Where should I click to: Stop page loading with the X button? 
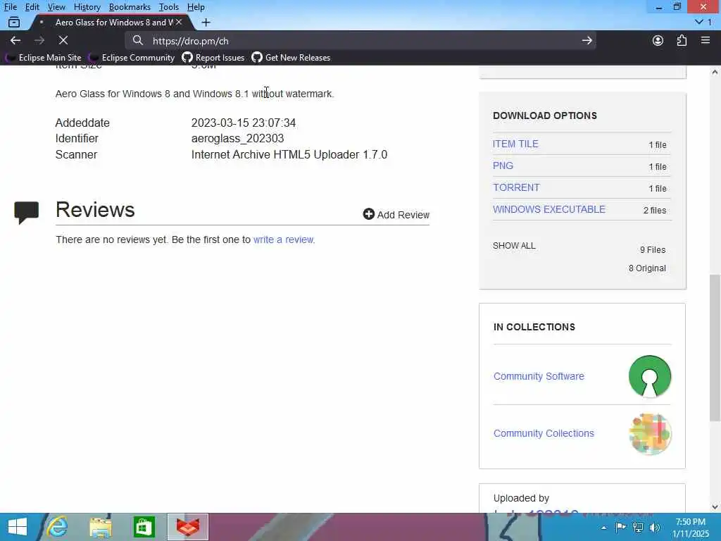click(63, 40)
